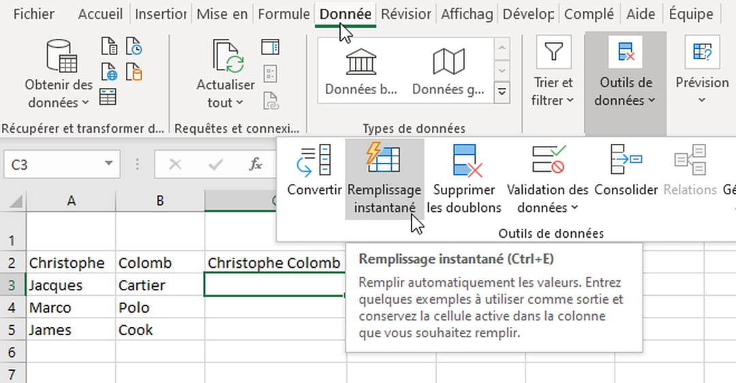Open the Mise en page tab
Image resolution: width=736 pixels, height=383 pixels.
pos(222,14)
